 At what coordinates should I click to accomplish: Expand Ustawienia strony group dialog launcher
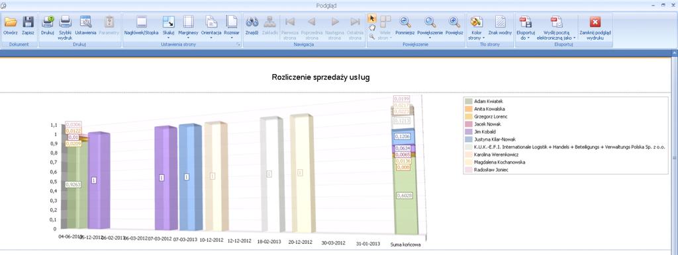(x=238, y=44)
